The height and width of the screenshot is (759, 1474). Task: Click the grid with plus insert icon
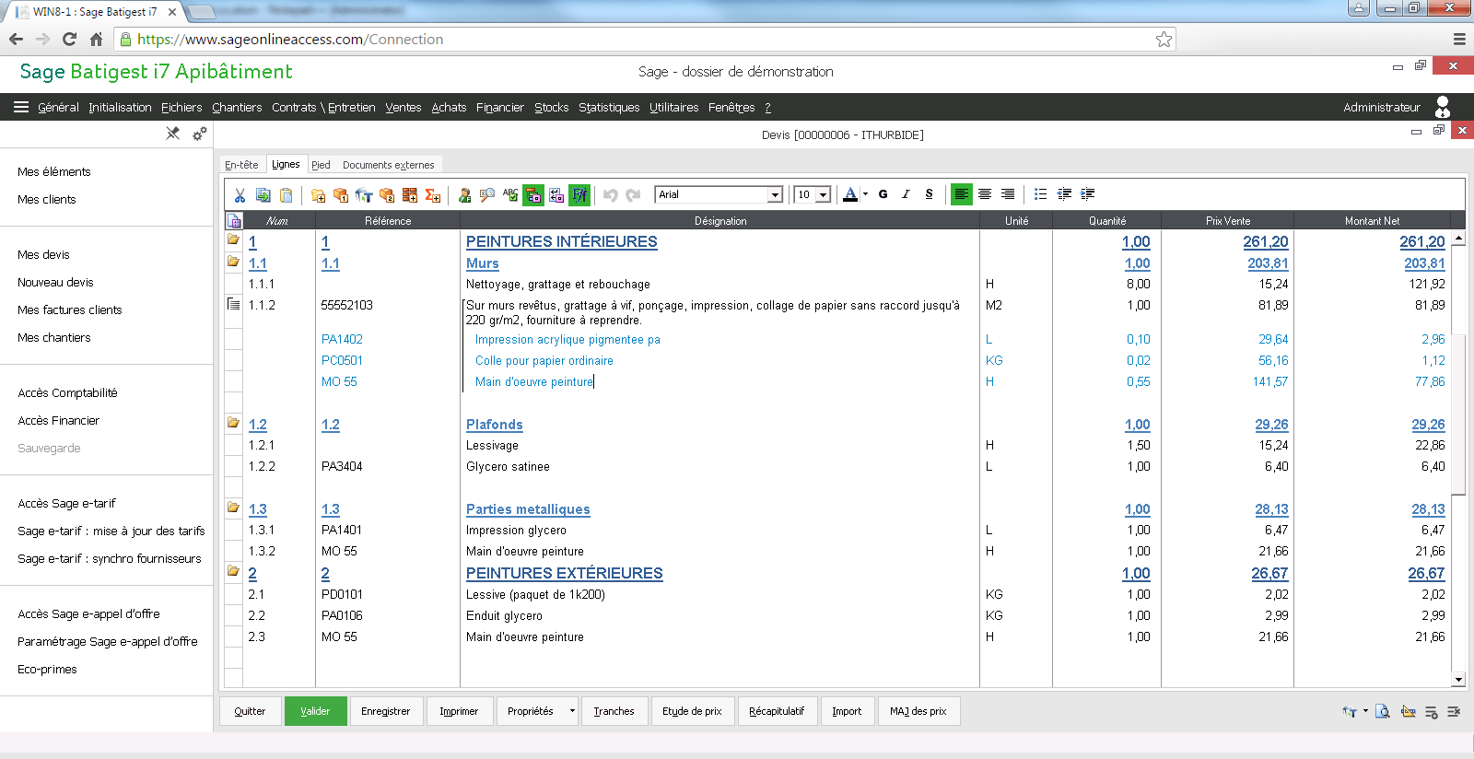click(x=410, y=195)
